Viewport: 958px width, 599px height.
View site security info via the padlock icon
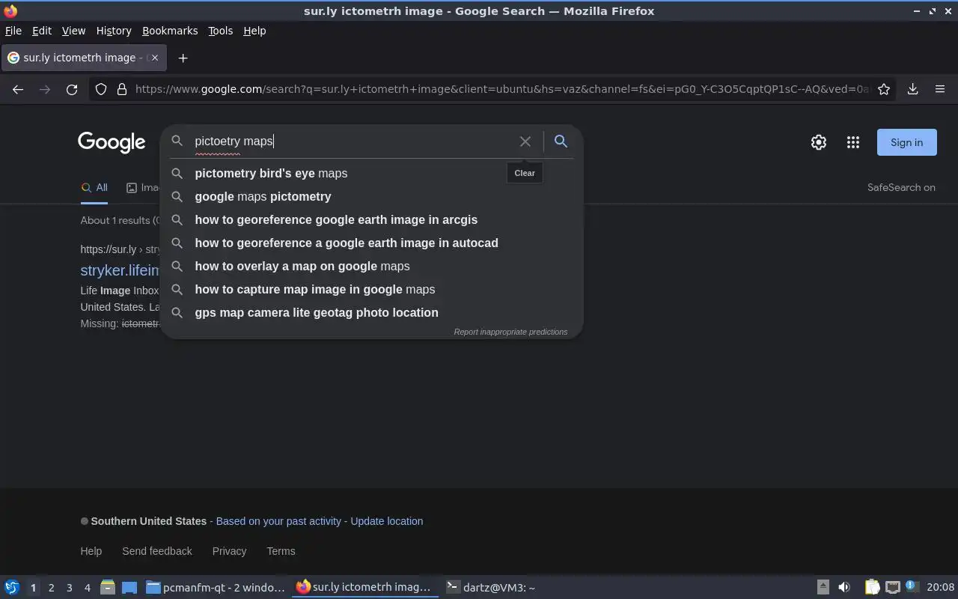pyautogui.click(x=122, y=89)
